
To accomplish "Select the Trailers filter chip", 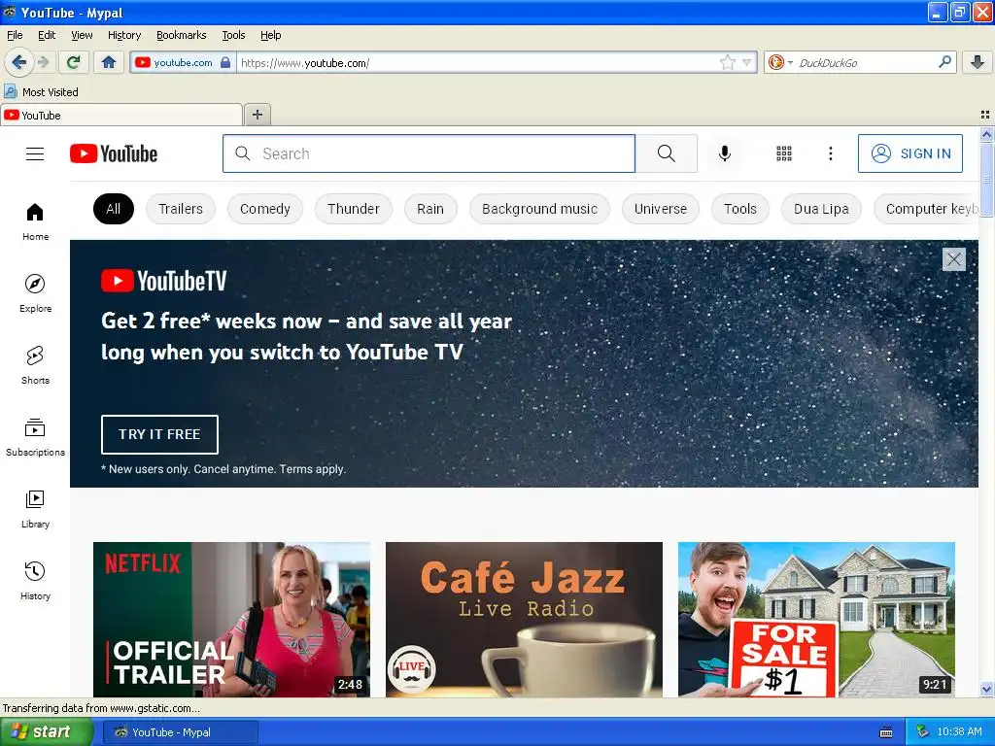I will [x=180, y=209].
